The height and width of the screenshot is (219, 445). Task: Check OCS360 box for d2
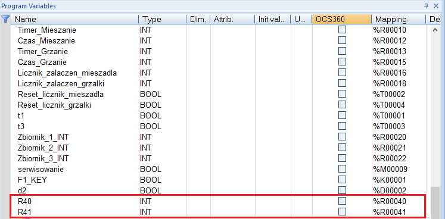tap(343, 190)
